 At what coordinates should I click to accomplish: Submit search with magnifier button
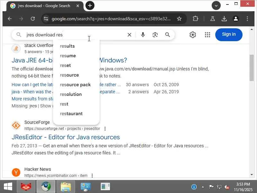[x=167, y=35]
